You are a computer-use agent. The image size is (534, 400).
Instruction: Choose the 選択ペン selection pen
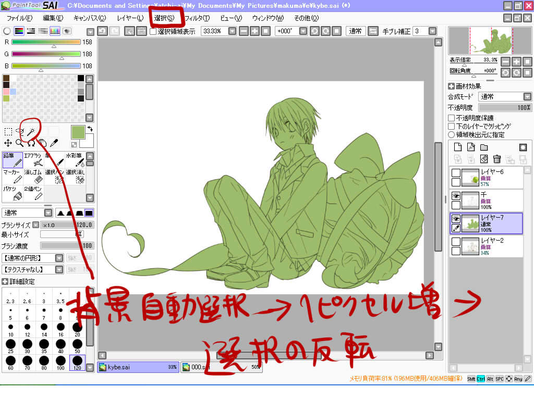[x=54, y=177]
